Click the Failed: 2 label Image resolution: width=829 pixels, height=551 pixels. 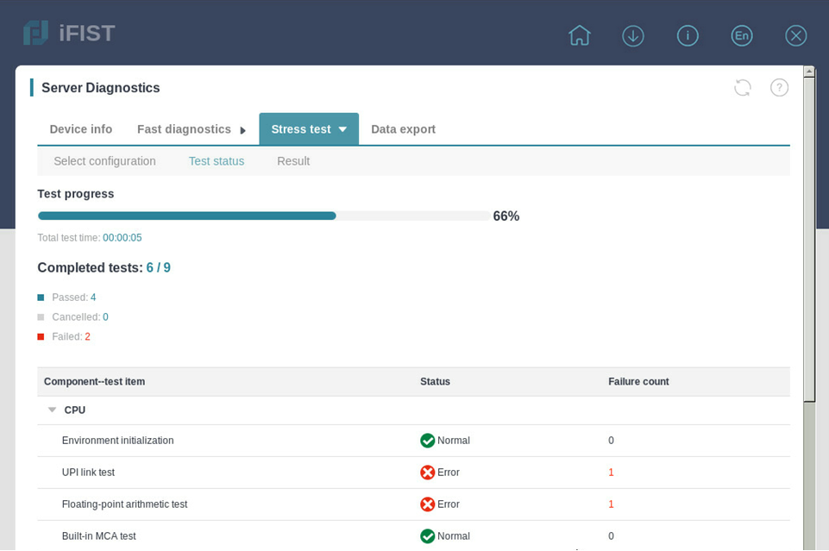(72, 336)
